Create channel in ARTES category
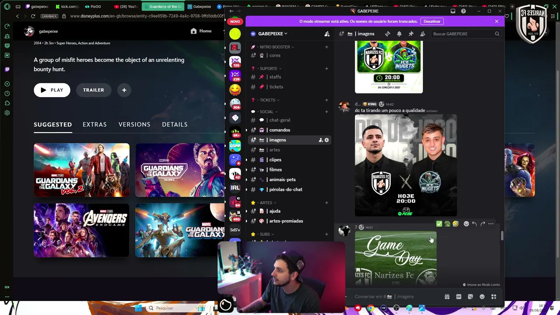This screenshot has width=560, height=315. (x=326, y=203)
